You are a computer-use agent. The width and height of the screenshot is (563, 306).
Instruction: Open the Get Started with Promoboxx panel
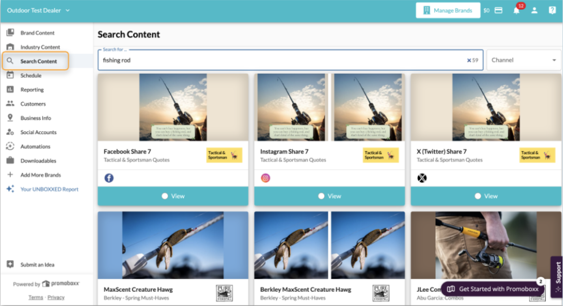tap(492, 289)
